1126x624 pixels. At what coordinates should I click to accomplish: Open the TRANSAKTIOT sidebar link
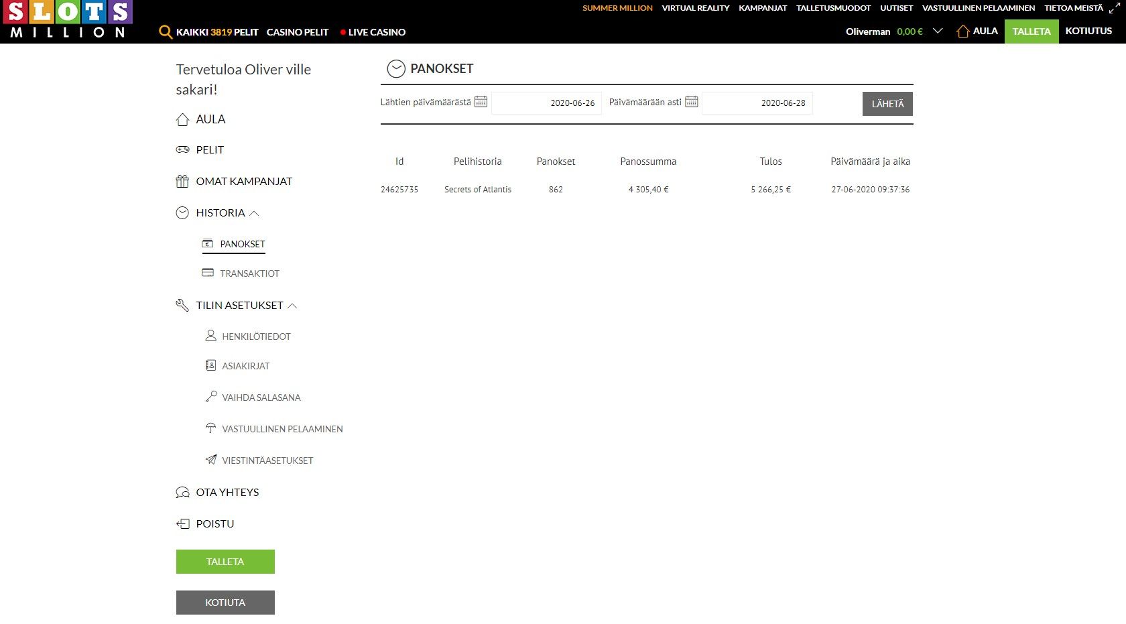coord(249,273)
